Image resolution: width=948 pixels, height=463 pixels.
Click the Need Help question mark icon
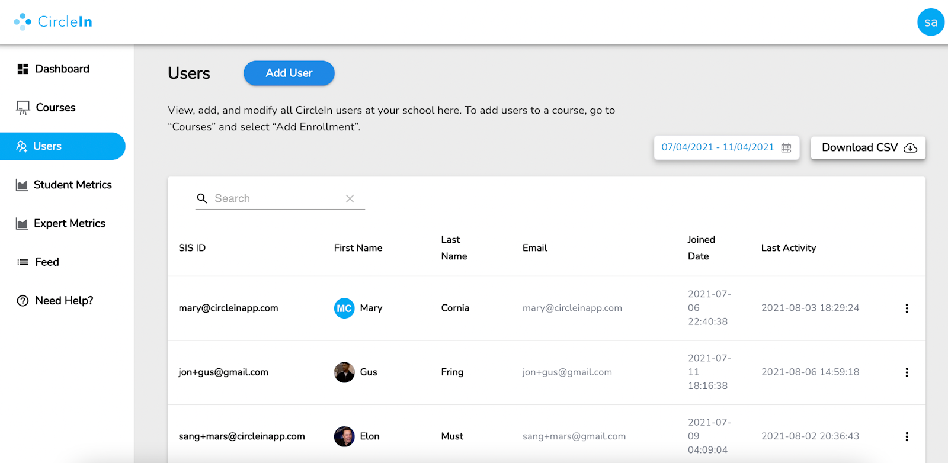point(23,301)
